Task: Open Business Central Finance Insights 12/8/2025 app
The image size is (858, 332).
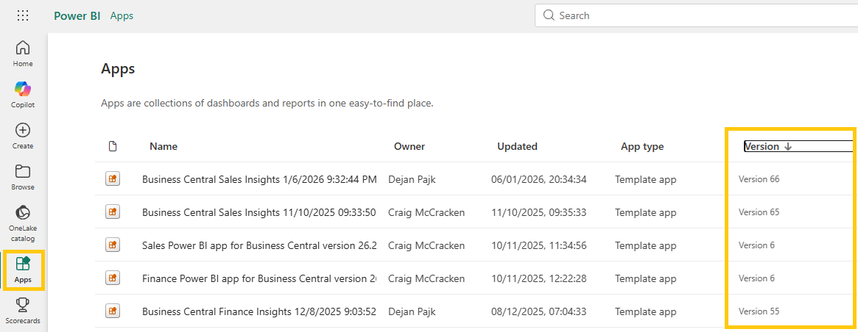Action: click(259, 311)
